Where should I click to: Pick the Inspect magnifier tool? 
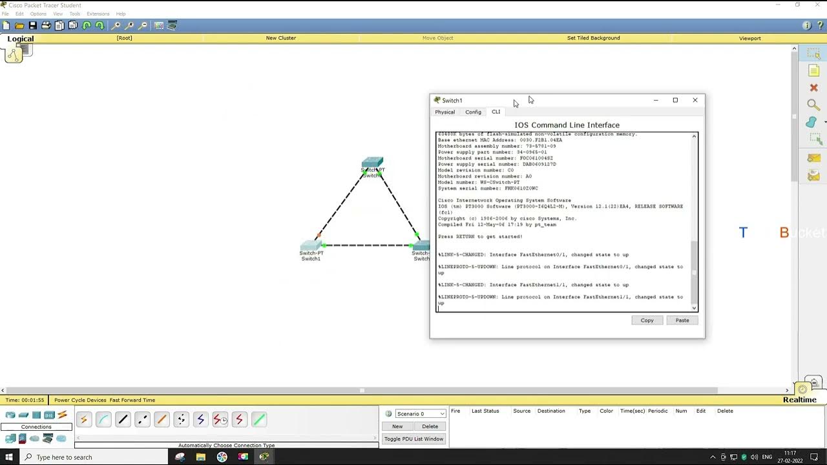point(813,105)
